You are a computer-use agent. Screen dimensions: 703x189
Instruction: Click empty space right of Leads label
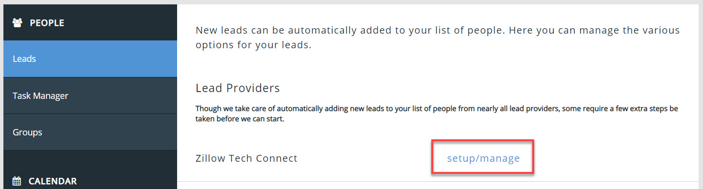pyautogui.click(x=106, y=58)
